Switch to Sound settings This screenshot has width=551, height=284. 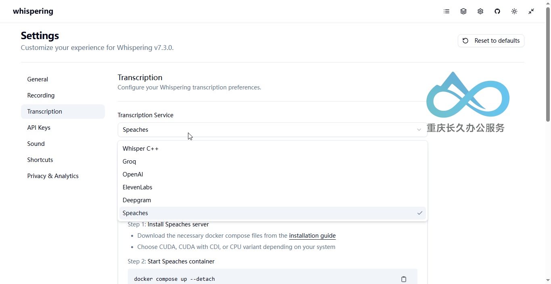click(x=63, y=144)
